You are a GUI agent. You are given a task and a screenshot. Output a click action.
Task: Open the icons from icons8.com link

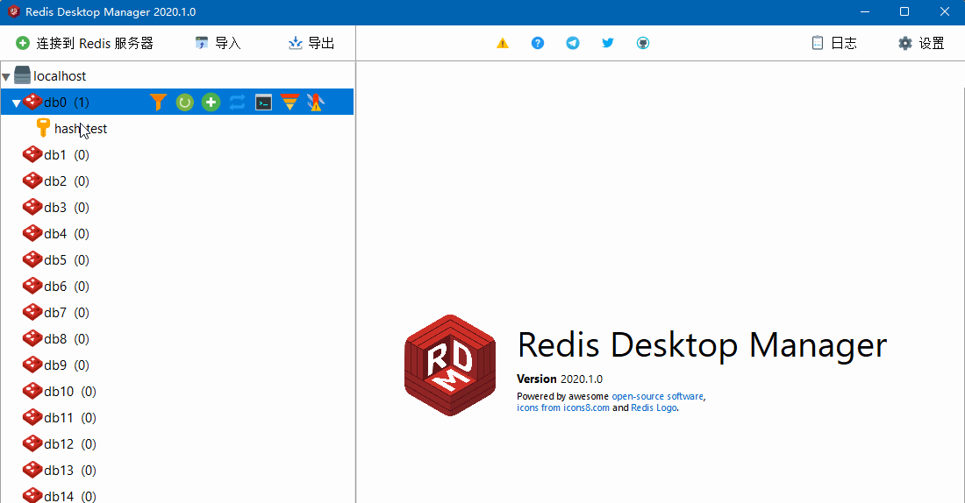563,407
